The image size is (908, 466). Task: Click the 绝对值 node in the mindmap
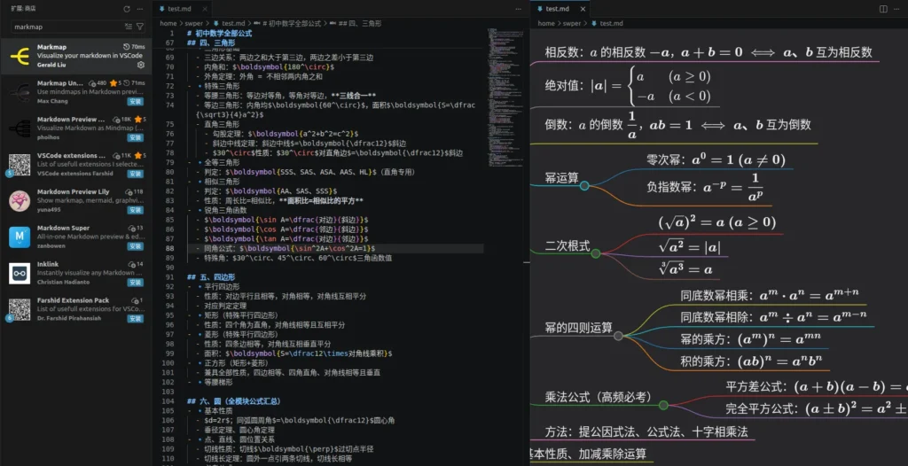(x=628, y=86)
